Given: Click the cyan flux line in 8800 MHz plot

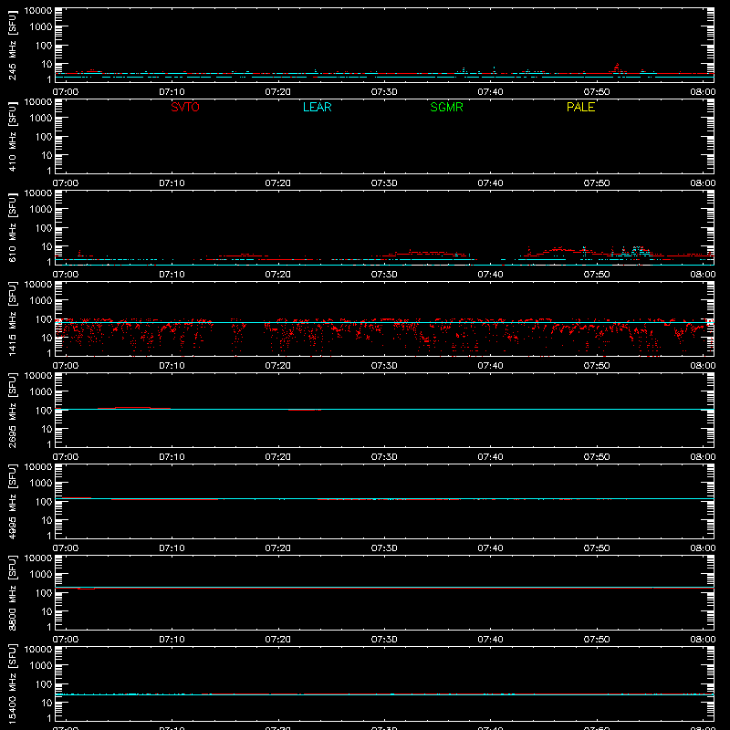Looking at the screenshot, I should click(x=384, y=588).
